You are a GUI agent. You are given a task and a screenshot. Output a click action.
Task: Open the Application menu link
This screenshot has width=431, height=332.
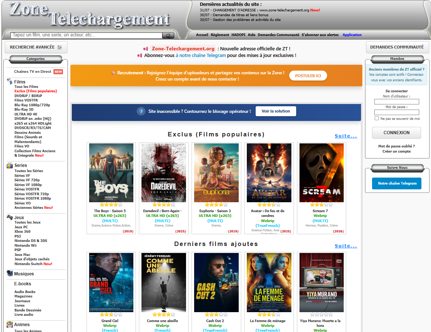click(352, 35)
